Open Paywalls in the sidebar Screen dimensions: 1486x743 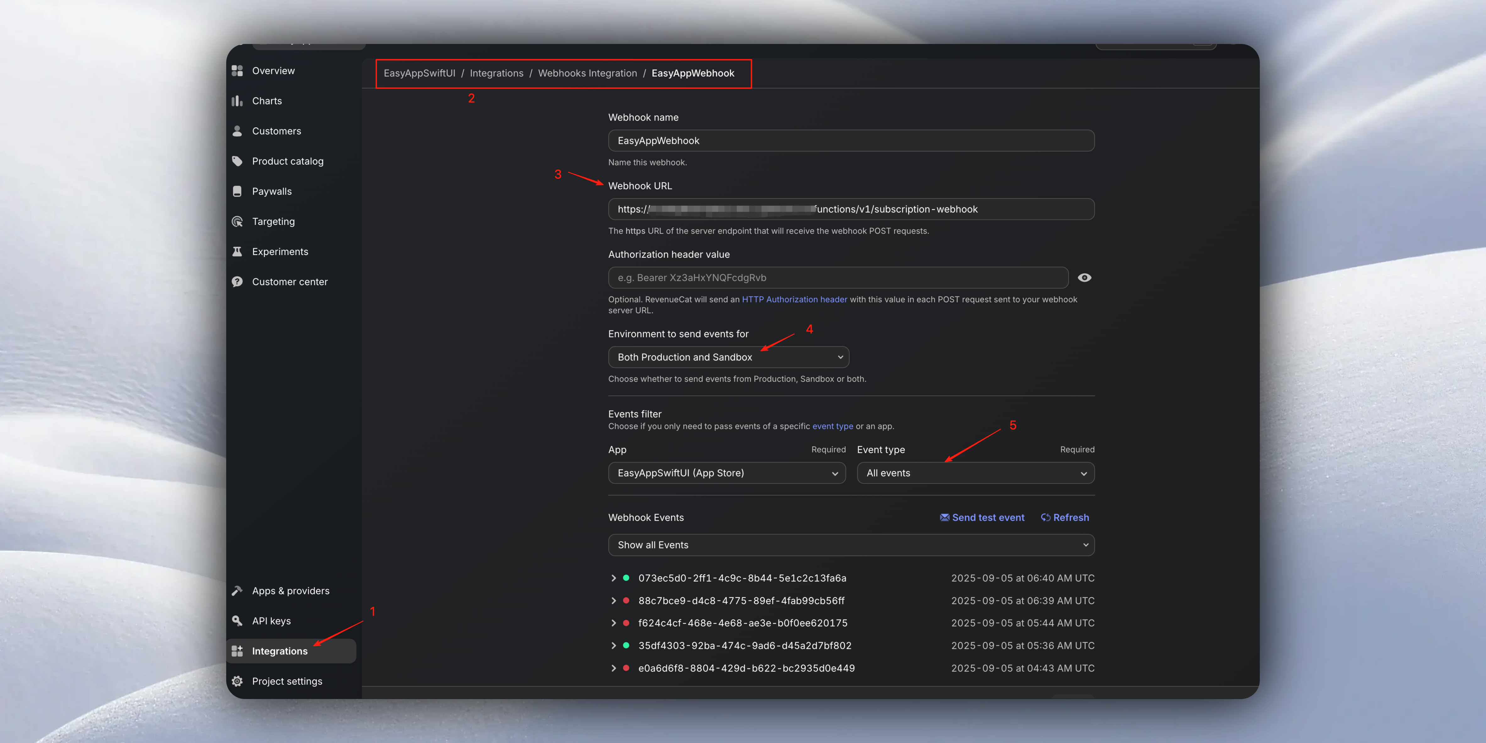click(272, 191)
